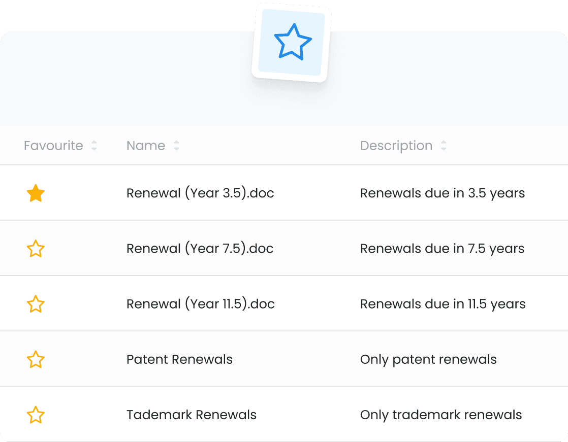Unfavourite the Renewal (Year 3.5).doc star
The image size is (568, 442).
36,193
